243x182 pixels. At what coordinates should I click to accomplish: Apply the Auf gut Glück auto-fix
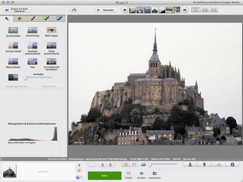[13, 46]
